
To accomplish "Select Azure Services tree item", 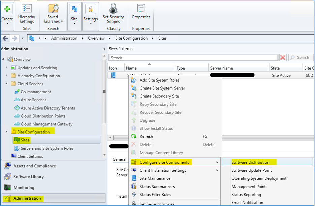I will (33, 100).
